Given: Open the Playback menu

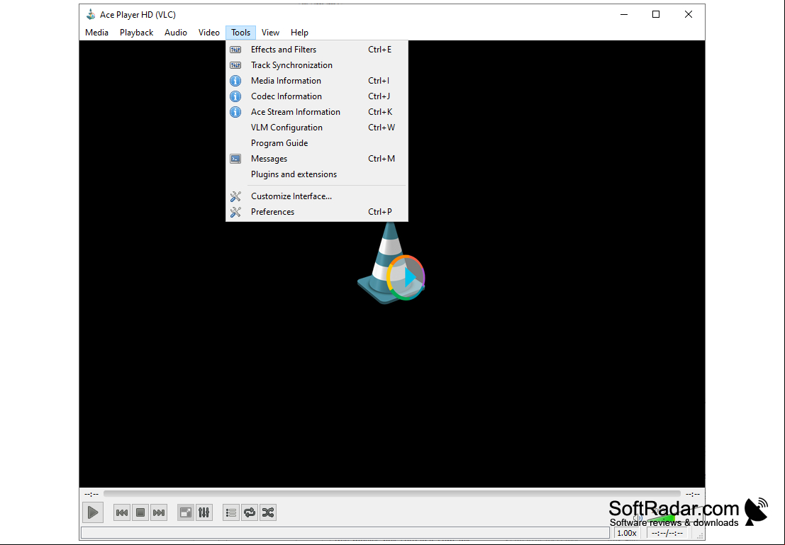Looking at the screenshot, I should (x=136, y=33).
